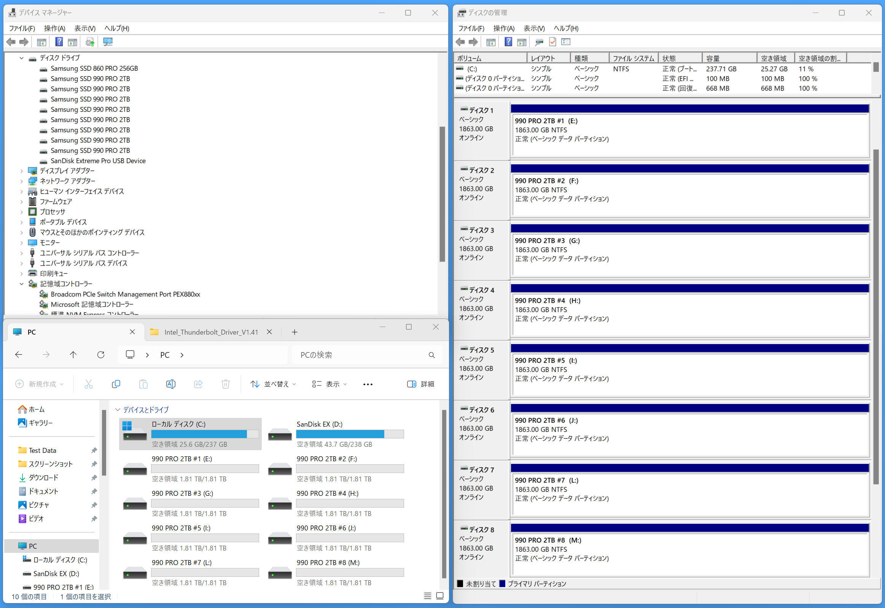Click Back arrow in Device Manager toolbar
This screenshot has height=608, width=885.
click(11, 42)
